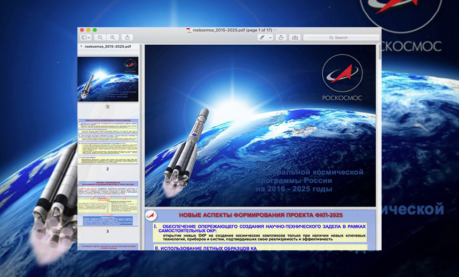Click the PDF proxy icon in the title bar

click(x=189, y=30)
